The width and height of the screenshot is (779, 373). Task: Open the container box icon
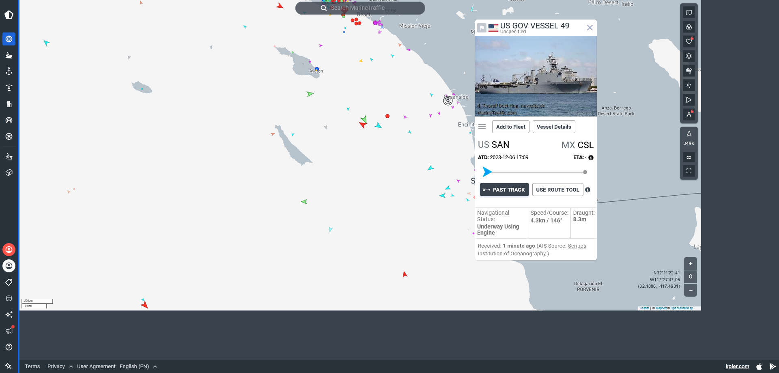click(x=9, y=172)
